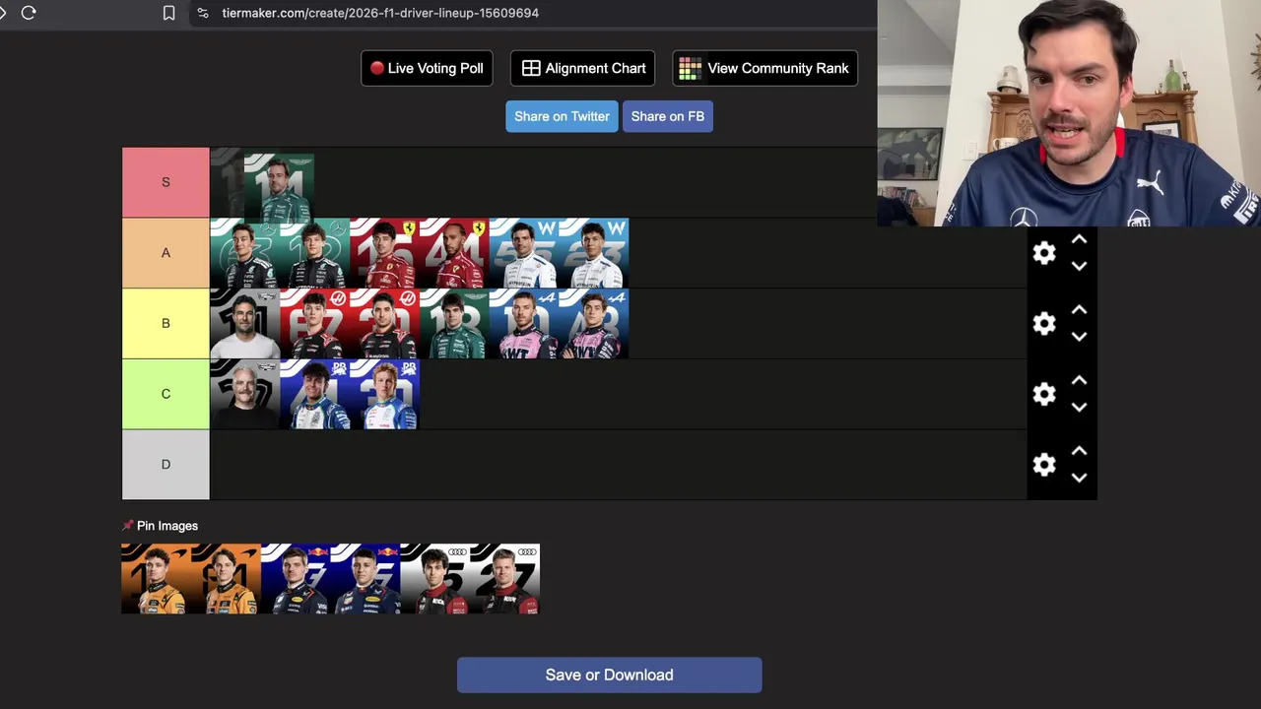The height and width of the screenshot is (709, 1261).
Task: Select Ferrari driver number 44 card
Action: coord(454,253)
